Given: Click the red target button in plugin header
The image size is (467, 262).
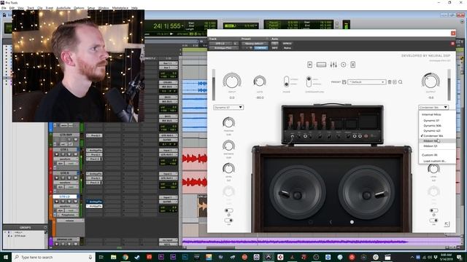Looking at the screenshot, I should click(452, 44).
